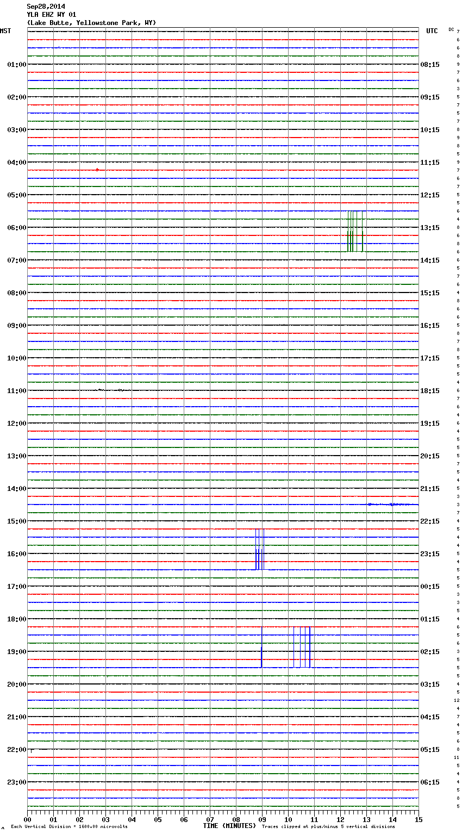Click minute 05 on the bottom axis

pos(158,819)
